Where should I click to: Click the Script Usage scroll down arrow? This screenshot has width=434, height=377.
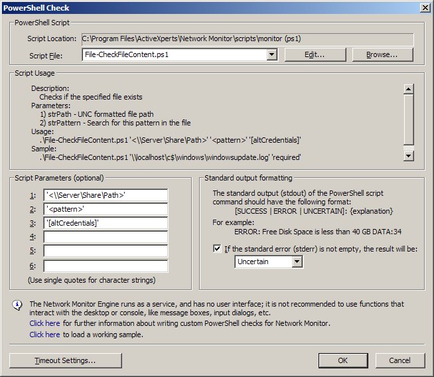(x=409, y=156)
